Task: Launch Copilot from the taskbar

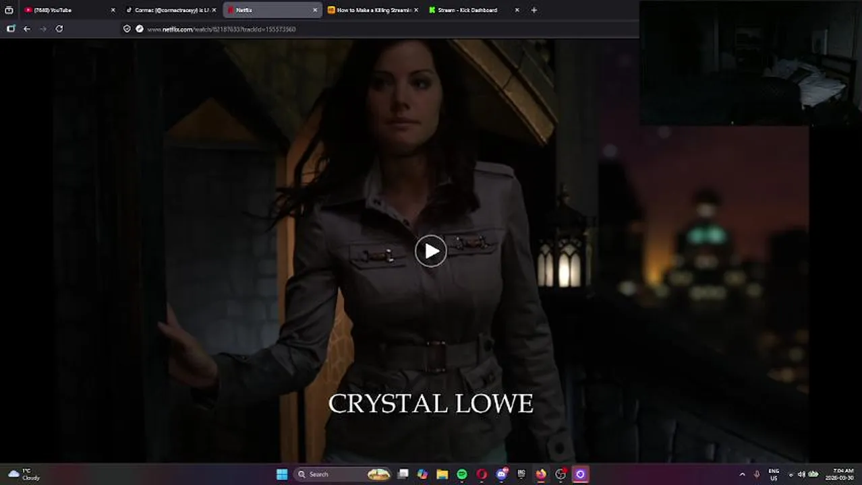Action: point(422,474)
